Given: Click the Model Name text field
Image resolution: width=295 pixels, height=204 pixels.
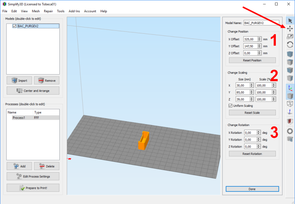Looking at the screenshot, I should 261,23.
